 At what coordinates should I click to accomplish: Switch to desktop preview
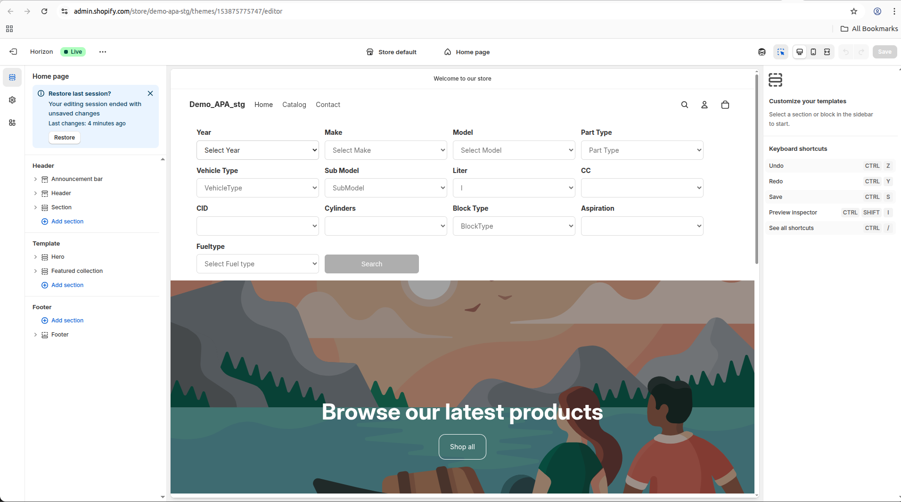coord(800,52)
